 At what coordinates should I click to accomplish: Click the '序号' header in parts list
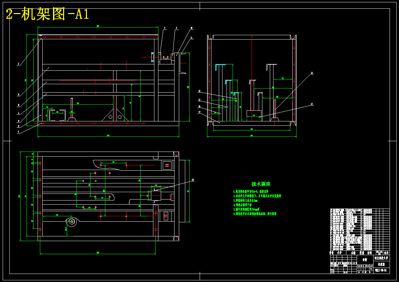[x=332, y=253]
